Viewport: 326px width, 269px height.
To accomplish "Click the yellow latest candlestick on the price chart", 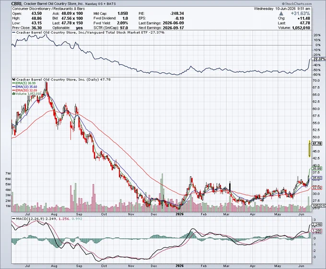I will point(310,149).
